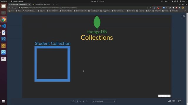Open the 'en' keyboard language dropdown

[x=167, y=1]
